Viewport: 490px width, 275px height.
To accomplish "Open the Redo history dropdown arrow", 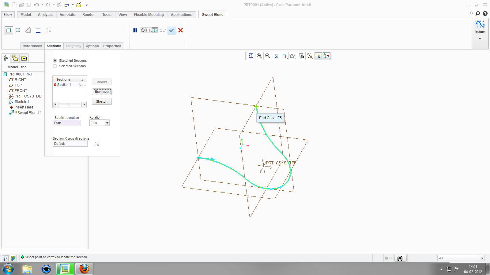I will [x=54, y=5].
